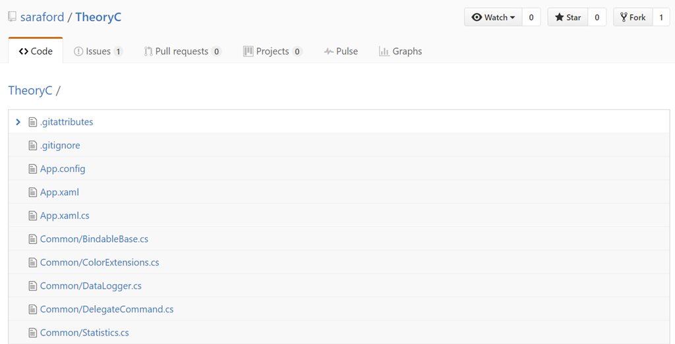Switch to the Issues tab
675x344 pixels.
click(98, 51)
